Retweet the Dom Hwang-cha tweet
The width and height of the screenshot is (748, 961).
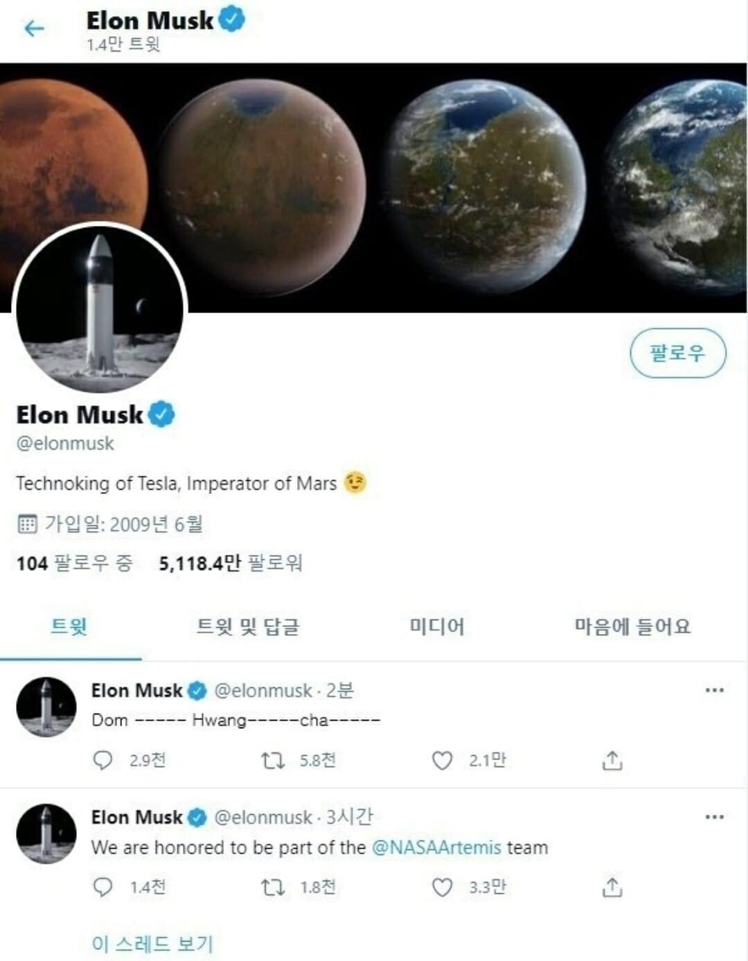click(x=272, y=761)
